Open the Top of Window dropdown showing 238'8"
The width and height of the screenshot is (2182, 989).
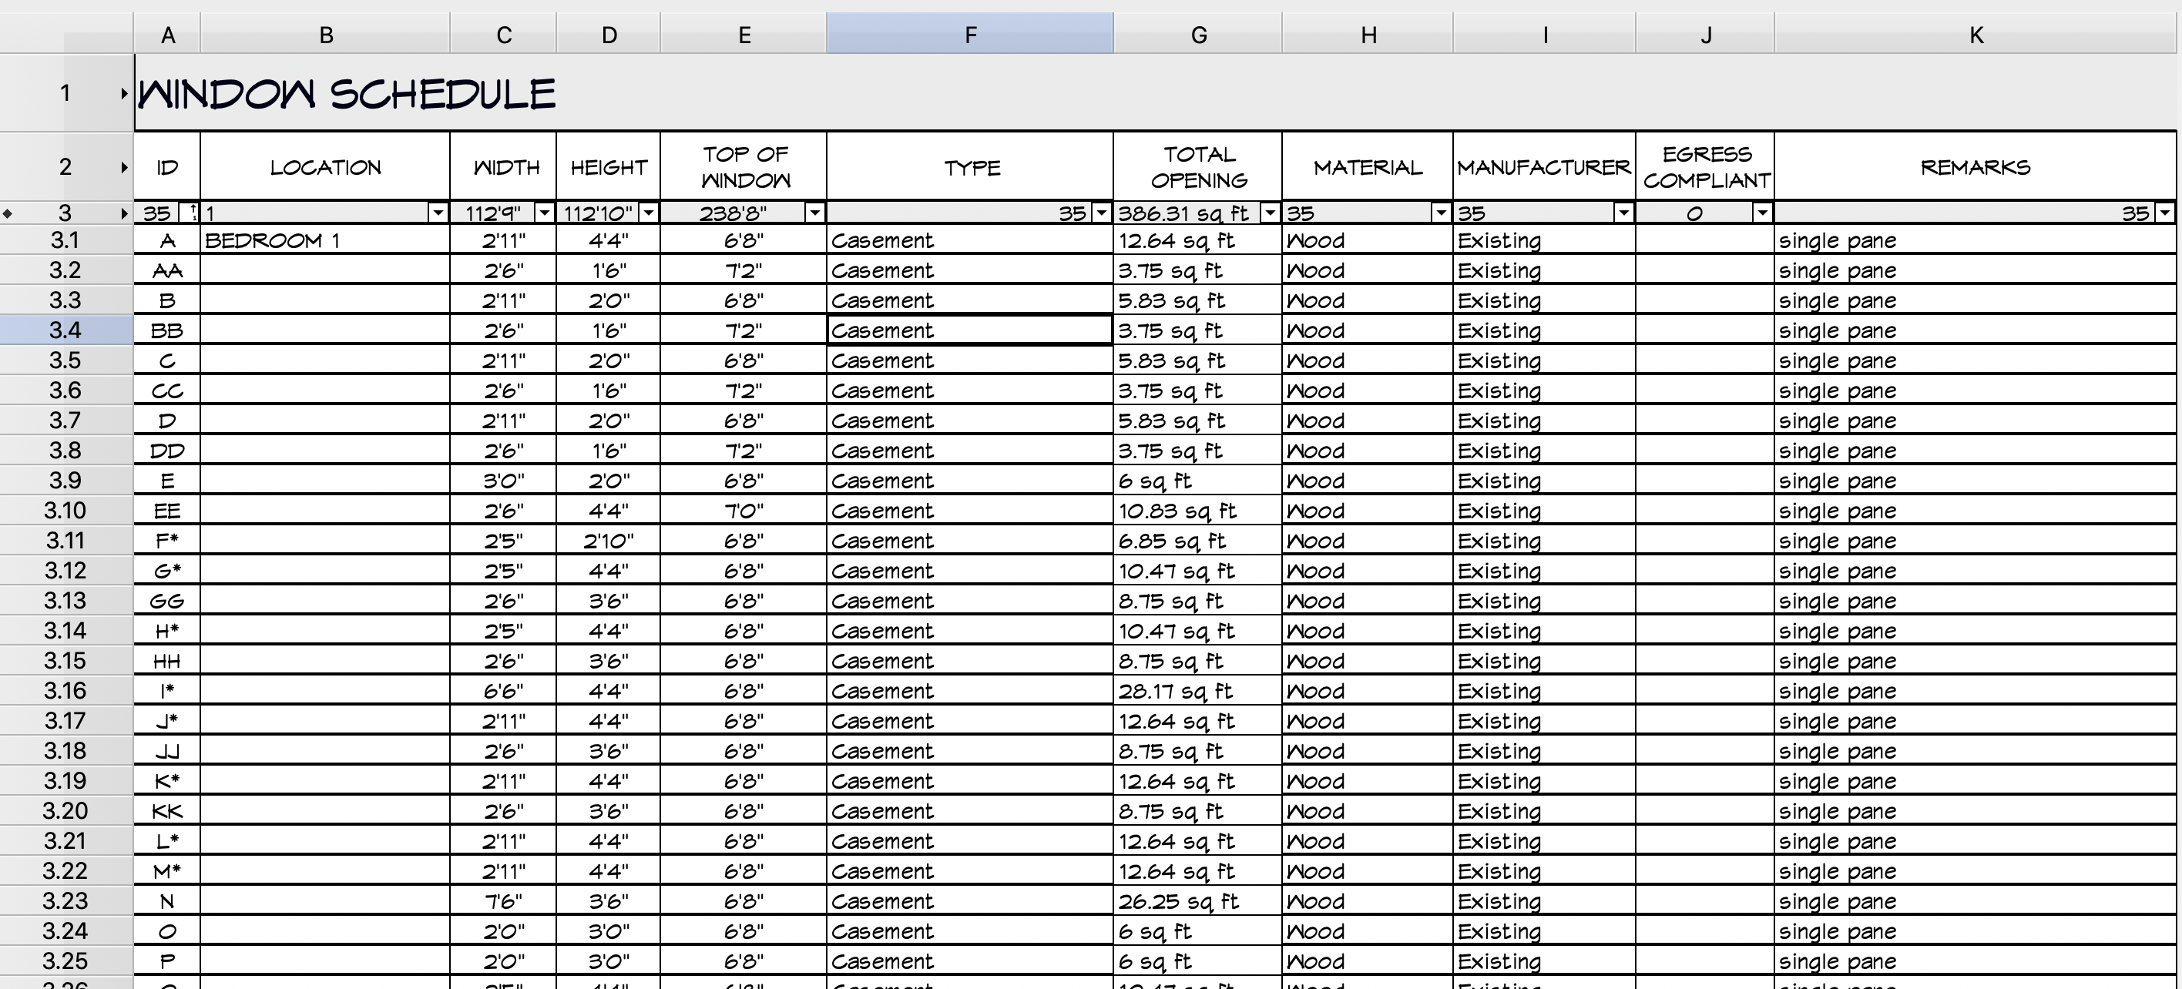tap(815, 213)
